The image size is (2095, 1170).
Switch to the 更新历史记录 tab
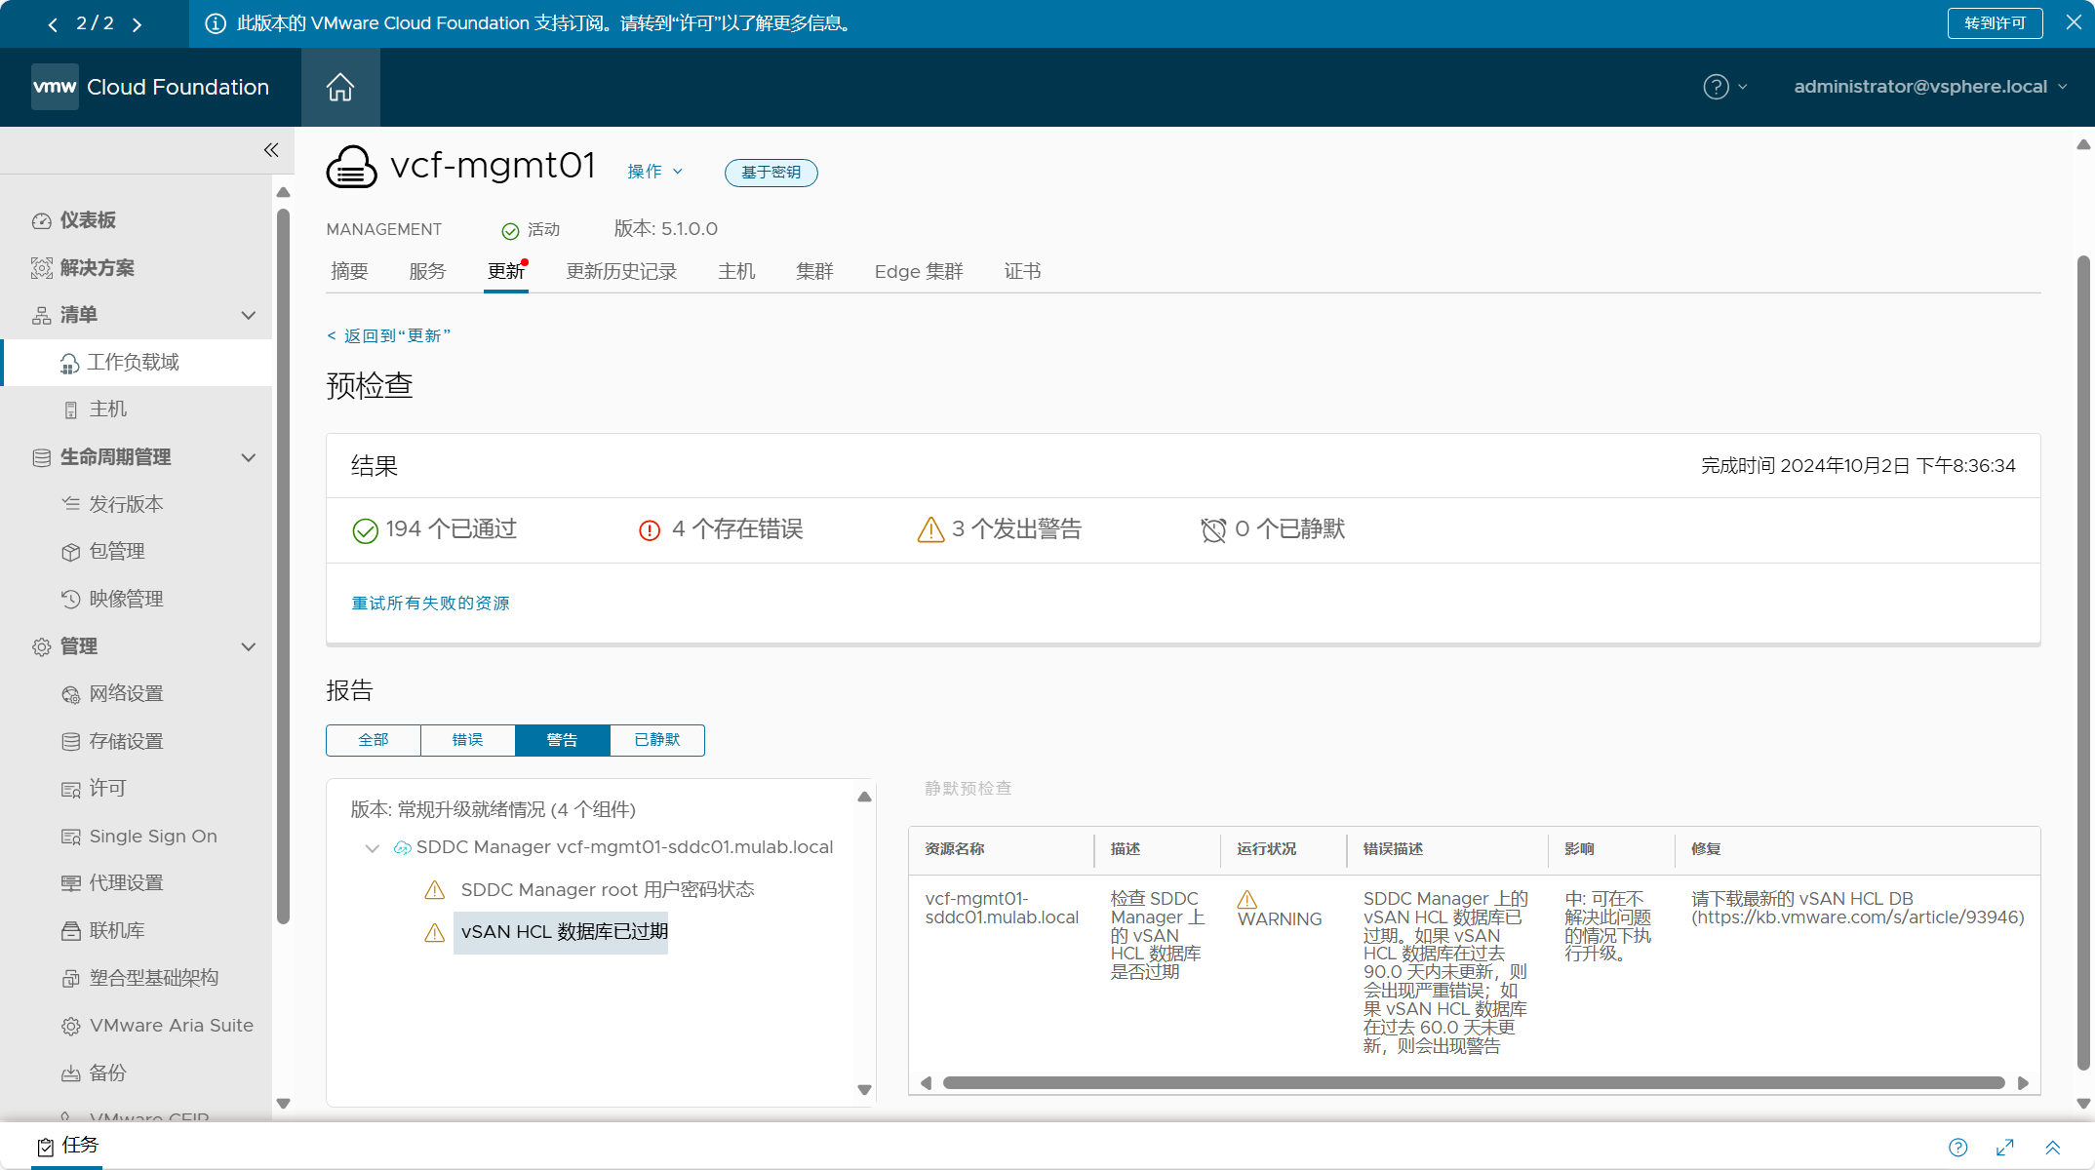click(621, 271)
